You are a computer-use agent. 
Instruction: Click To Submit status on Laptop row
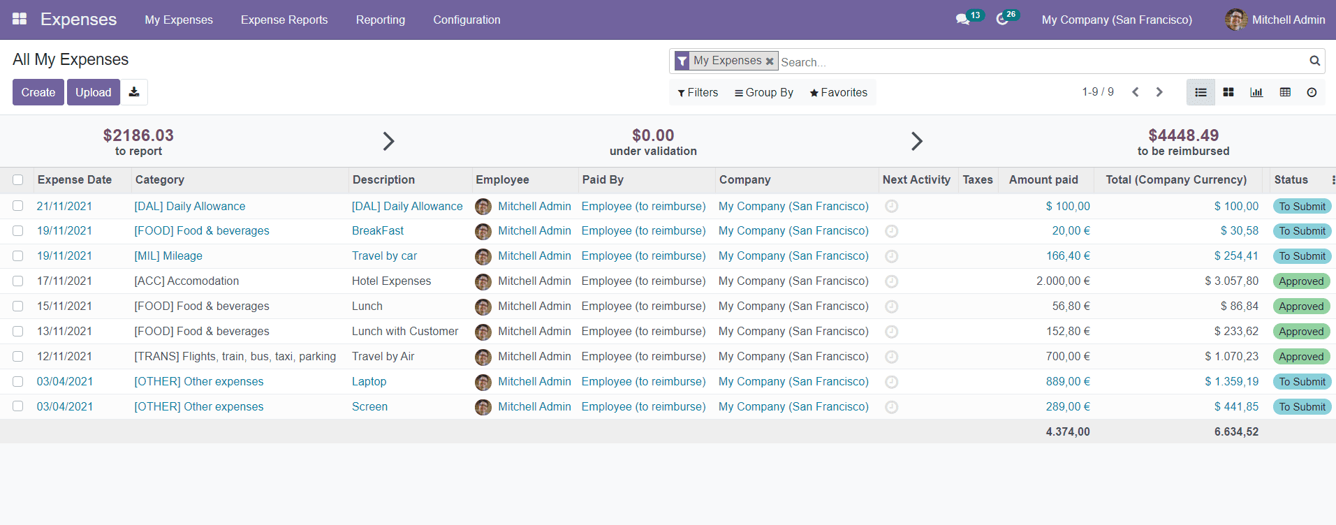click(x=1302, y=382)
